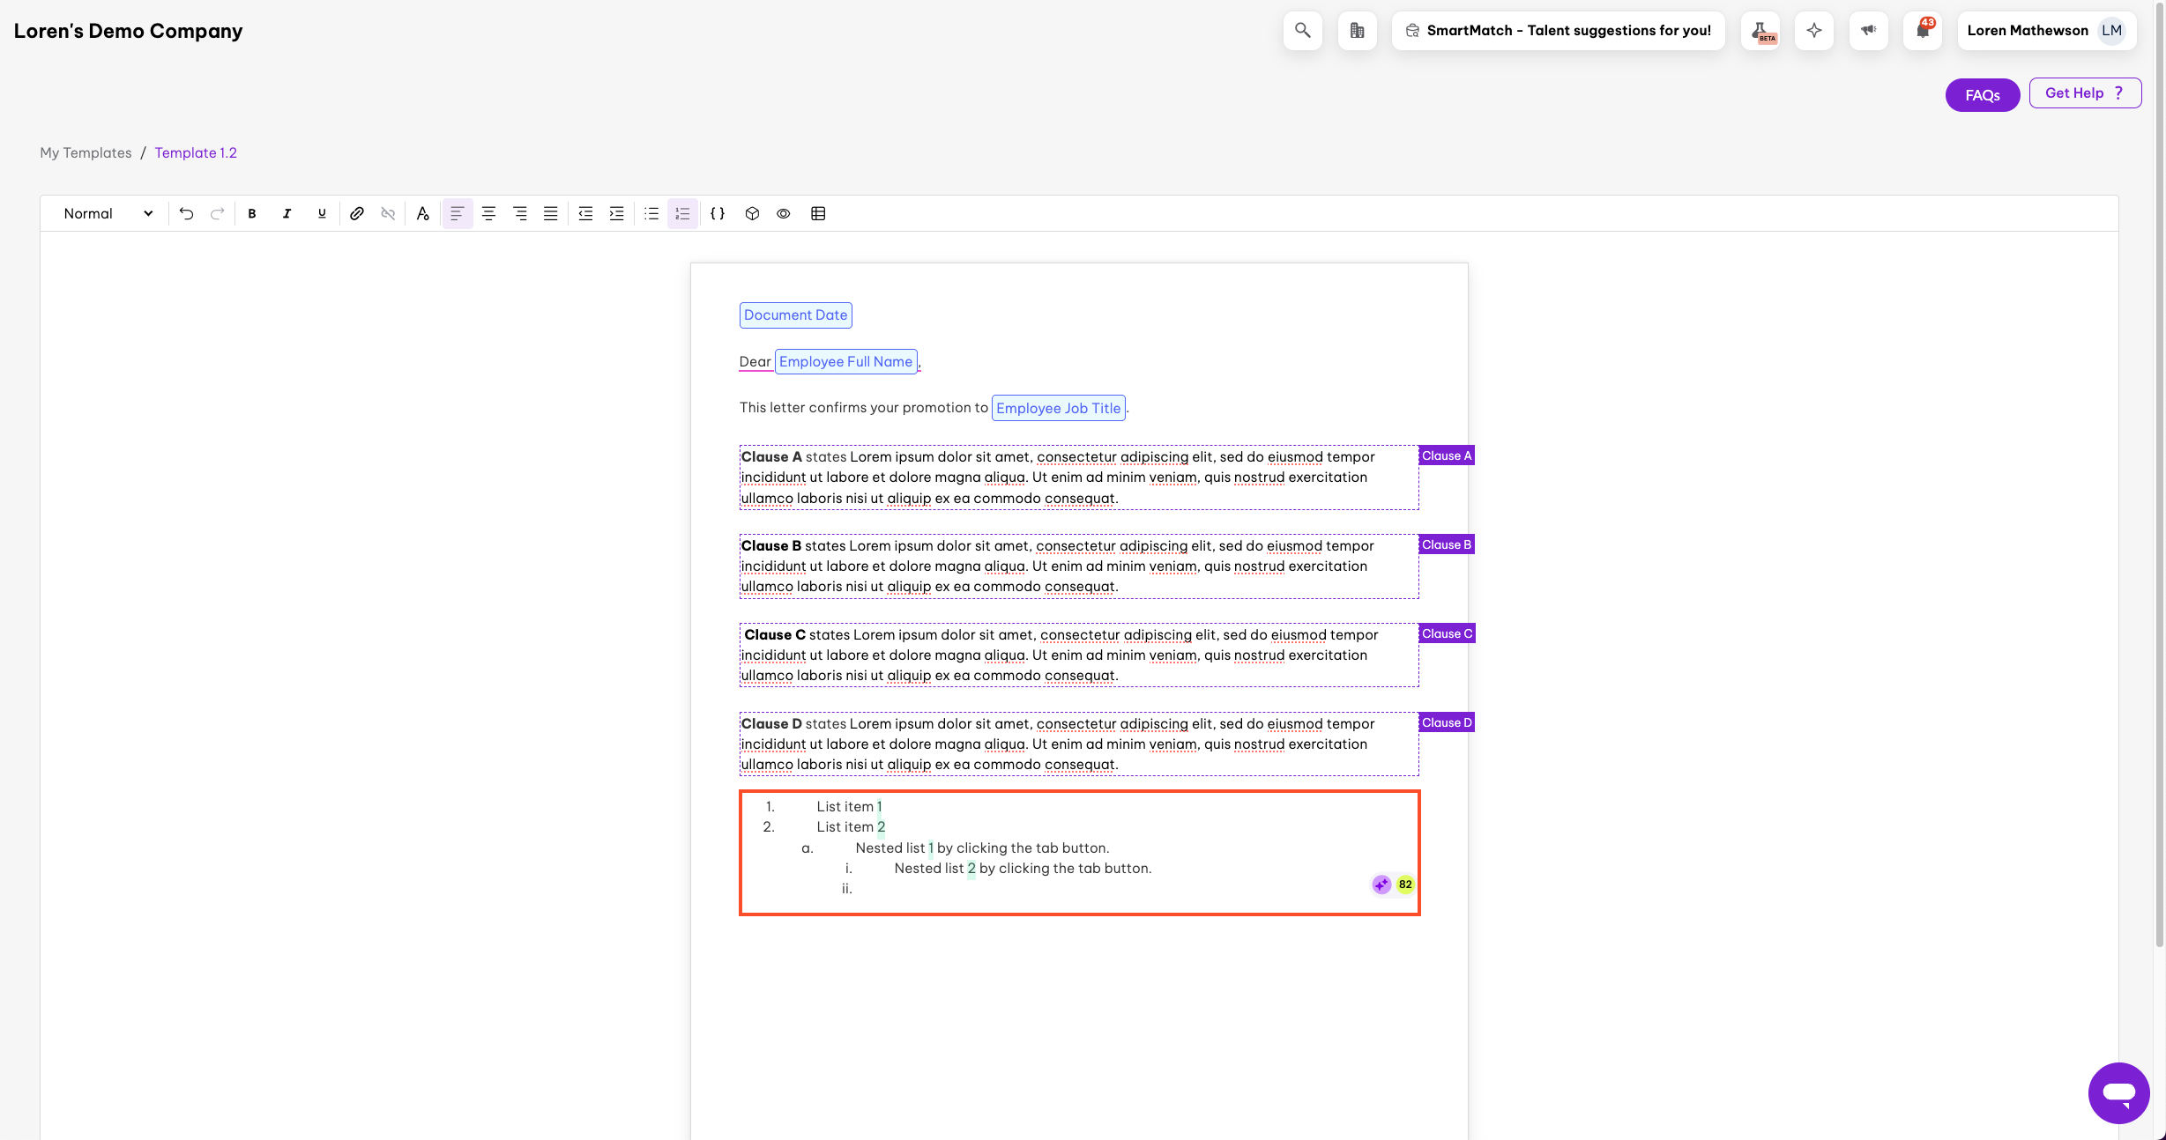The width and height of the screenshot is (2166, 1140).
Task: Toggle preview with the eye icon
Action: pyautogui.click(x=783, y=213)
